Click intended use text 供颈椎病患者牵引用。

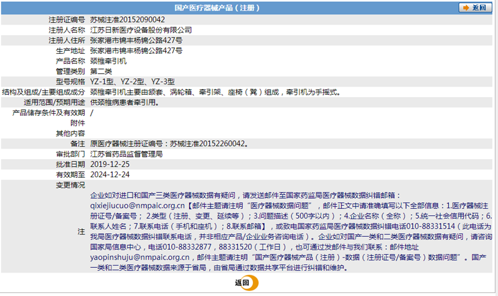pyautogui.click(x=124, y=102)
